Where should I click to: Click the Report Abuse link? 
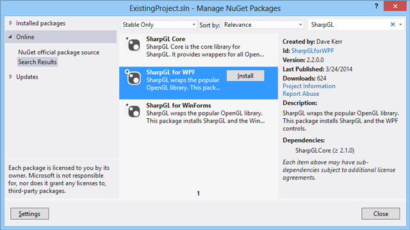point(300,94)
